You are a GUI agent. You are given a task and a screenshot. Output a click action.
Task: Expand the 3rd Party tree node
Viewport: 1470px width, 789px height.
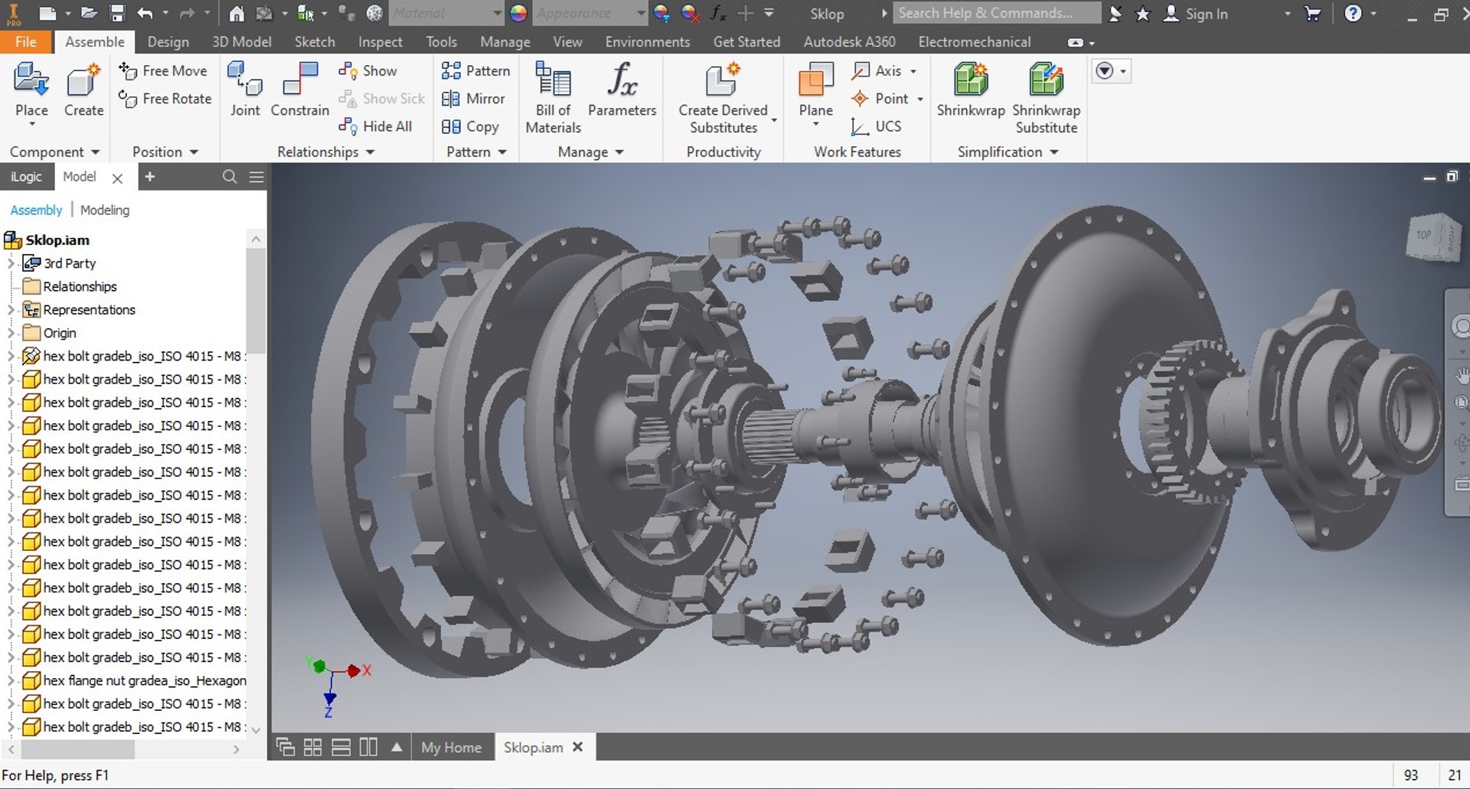coord(11,263)
